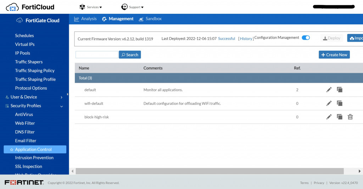Open Web Filter in the sidebar
The height and width of the screenshot is (189, 363).
pyautogui.click(x=25, y=123)
